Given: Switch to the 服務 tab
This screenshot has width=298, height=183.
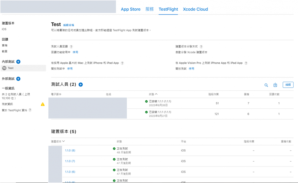Looking at the screenshot, I should coord(149,9).
